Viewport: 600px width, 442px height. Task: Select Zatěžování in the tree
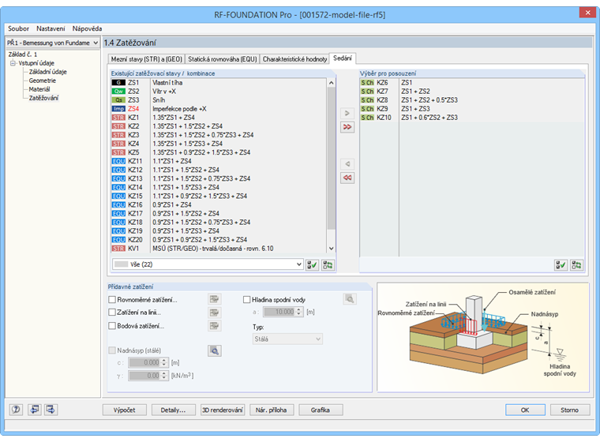pyautogui.click(x=43, y=98)
